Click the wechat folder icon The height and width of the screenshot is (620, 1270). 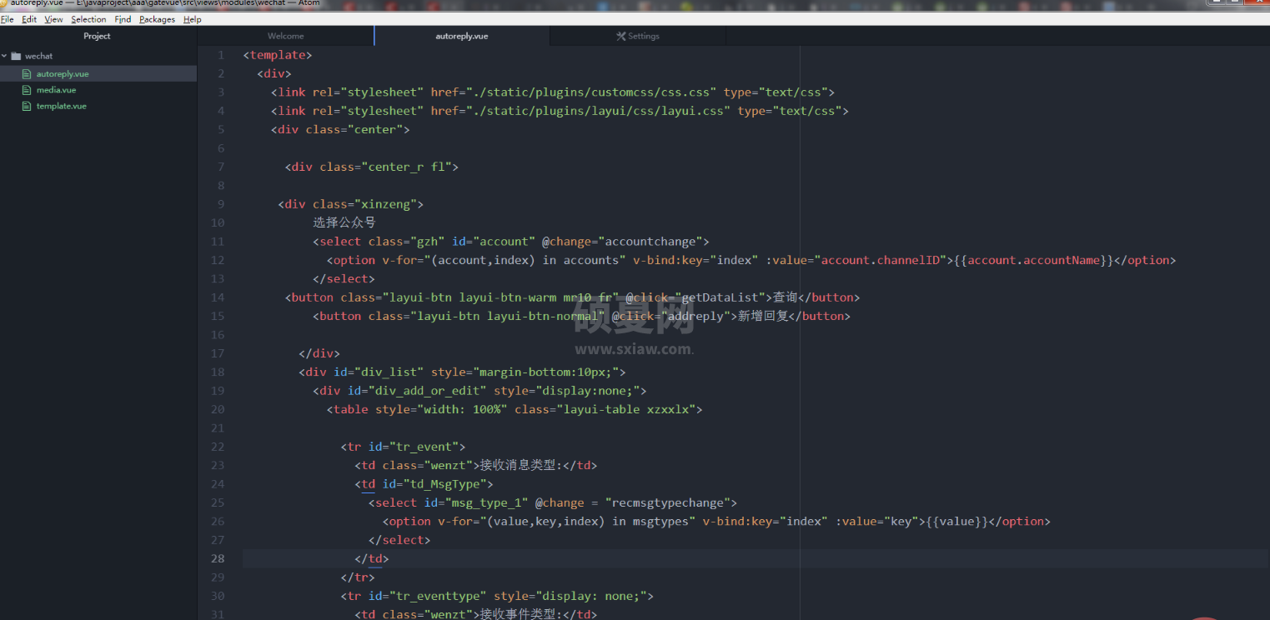click(16, 57)
